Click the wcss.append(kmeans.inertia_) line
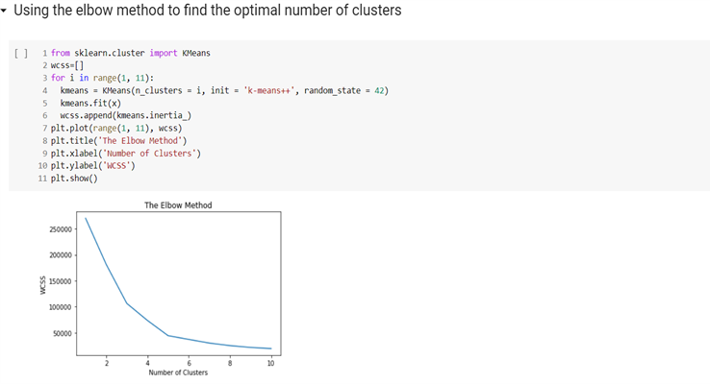 [x=126, y=115]
